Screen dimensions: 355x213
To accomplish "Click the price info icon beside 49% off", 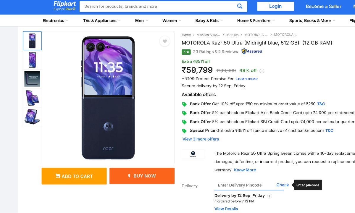I will point(262,71).
